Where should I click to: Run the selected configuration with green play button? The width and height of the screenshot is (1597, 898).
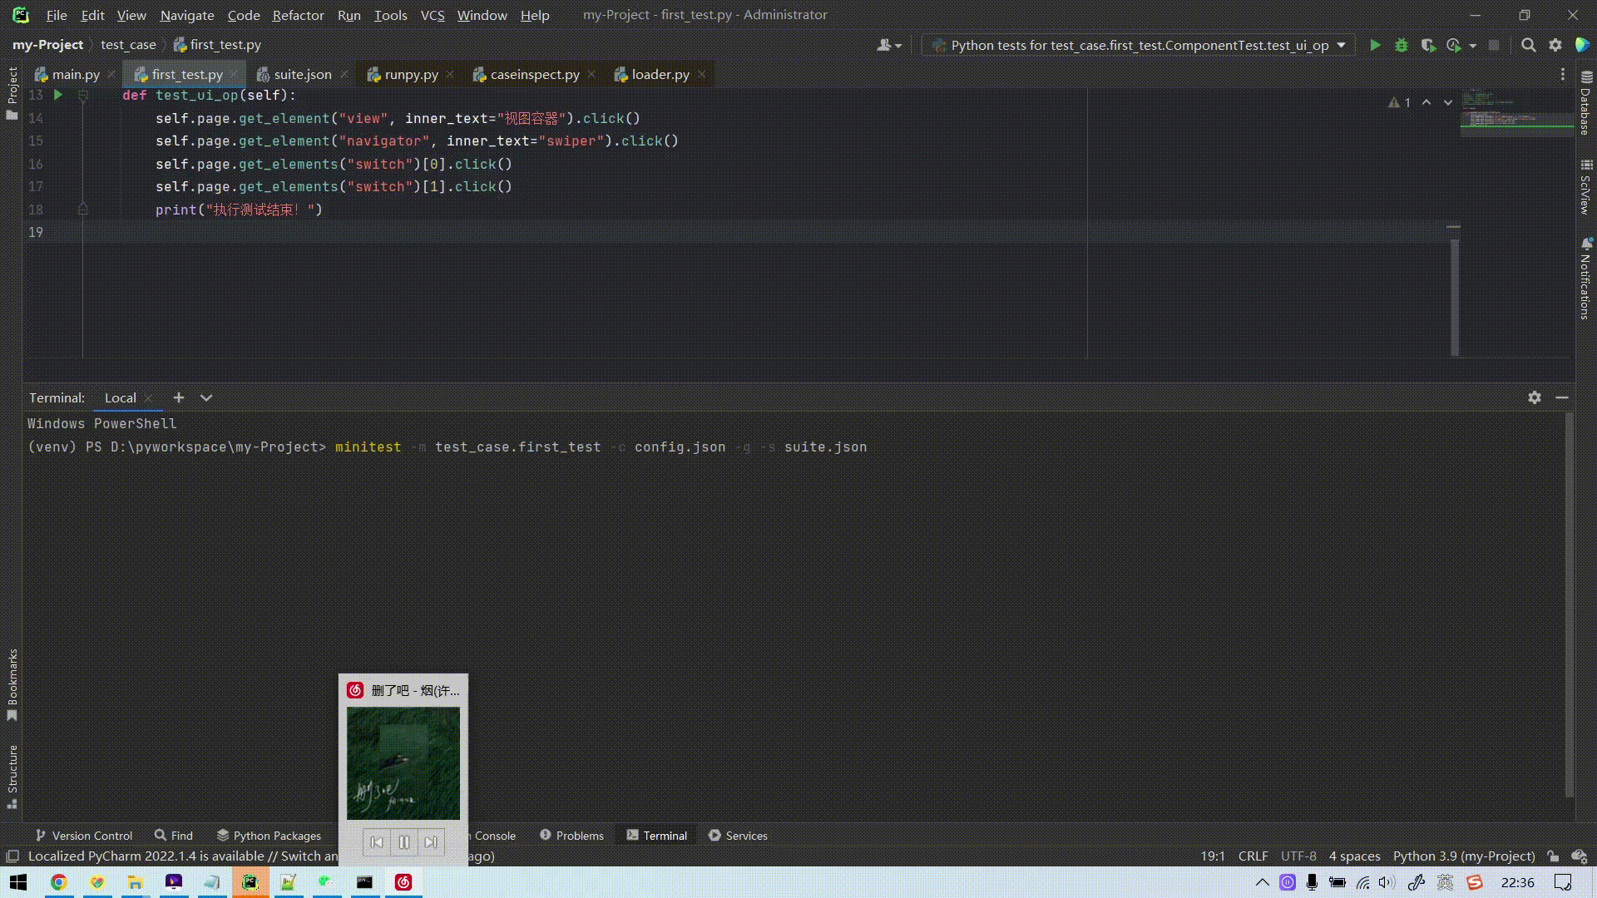click(1375, 46)
